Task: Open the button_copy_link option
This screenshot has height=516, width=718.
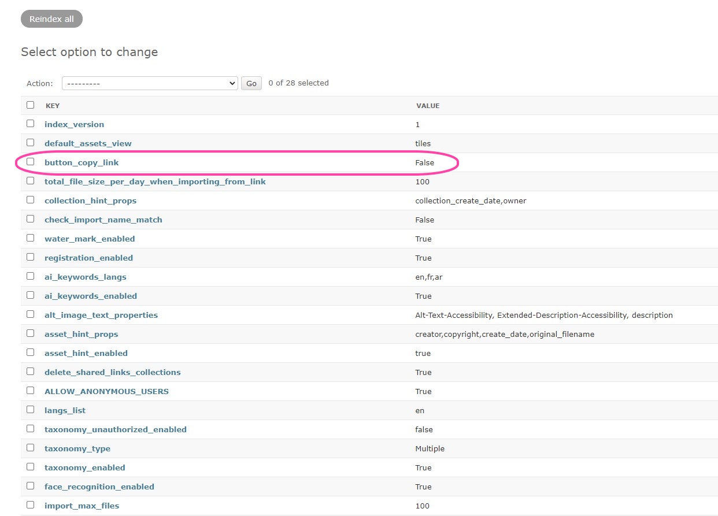Action: tap(82, 162)
